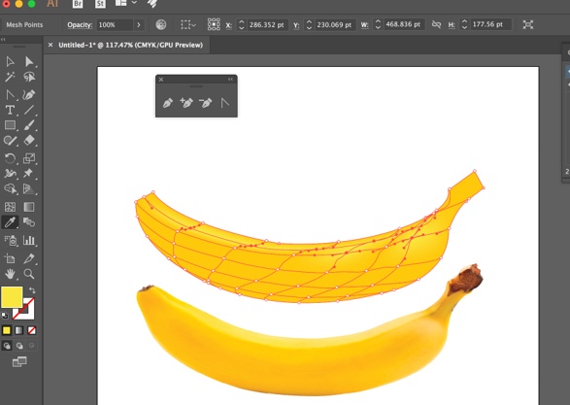
Task: Open the Opacity panel link
Action: coord(80,24)
